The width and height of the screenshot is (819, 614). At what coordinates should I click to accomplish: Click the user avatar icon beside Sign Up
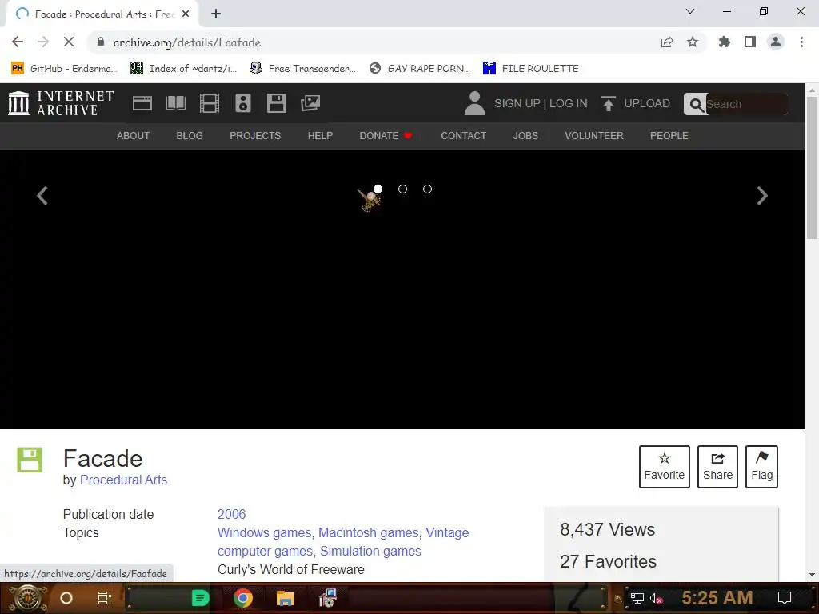(474, 103)
